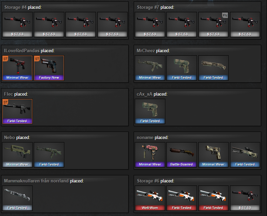
Task: Open Flec's StatTrak Field-Tested M4A1-S rifle
Action: [x=17, y=112]
